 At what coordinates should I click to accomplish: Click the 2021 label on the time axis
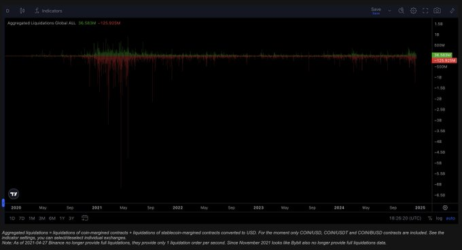point(97,208)
